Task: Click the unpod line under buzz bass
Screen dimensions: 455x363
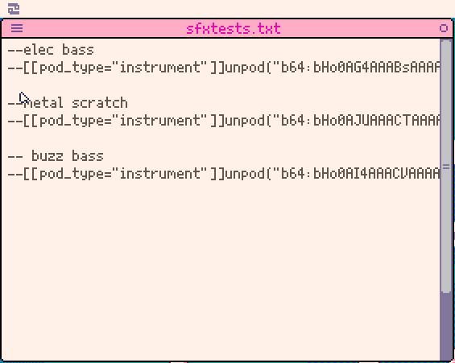Action: pyautogui.click(x=224, y=174)
